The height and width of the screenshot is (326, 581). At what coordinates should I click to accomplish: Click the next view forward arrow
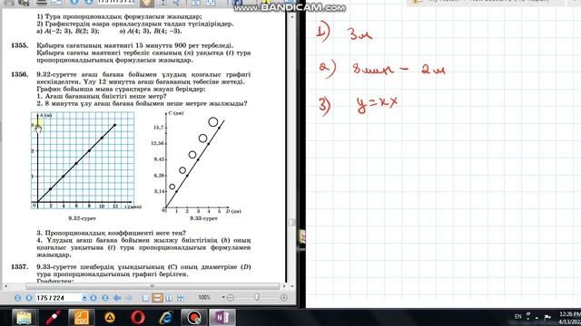(129, 298)
